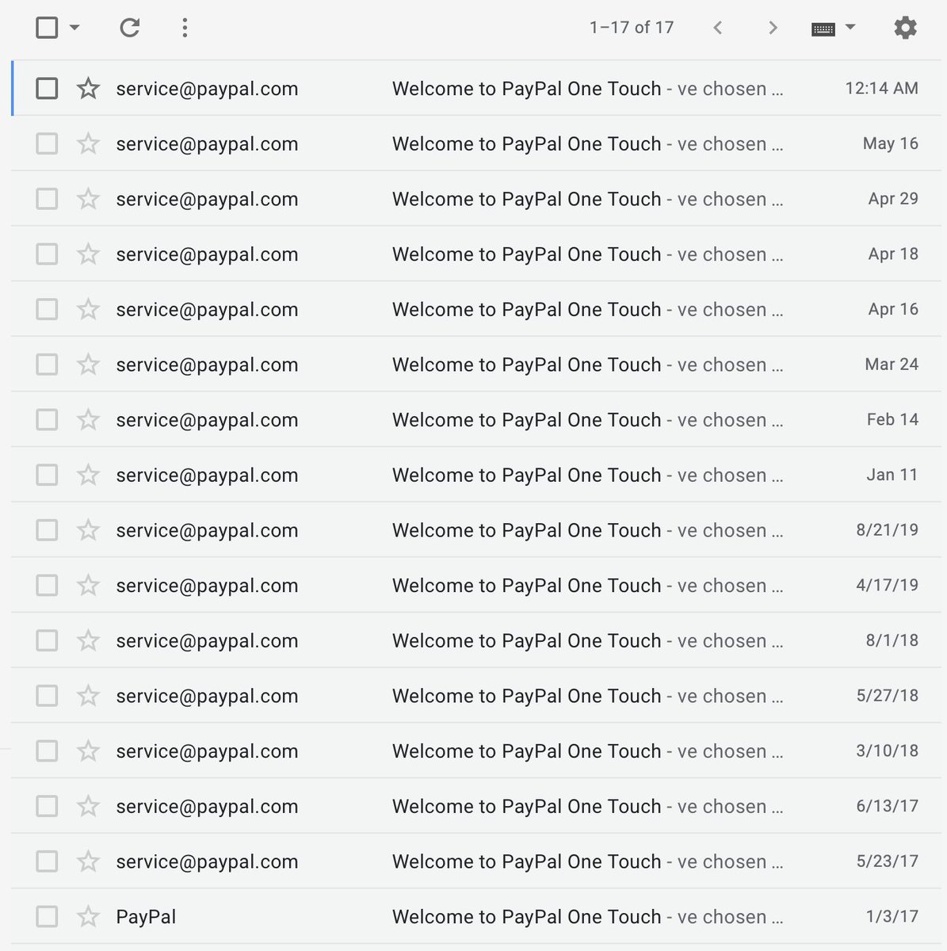Star the 8/1/18 email
The width and height of the screenshot is (947, 951).
click(88, 640)
